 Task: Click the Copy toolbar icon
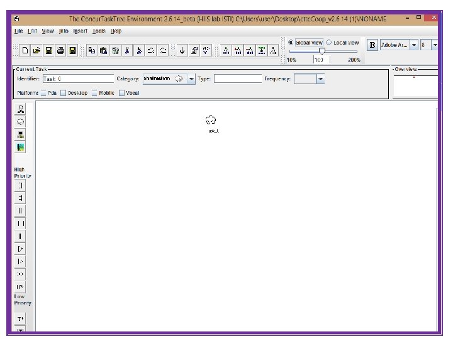click(92, 51)
